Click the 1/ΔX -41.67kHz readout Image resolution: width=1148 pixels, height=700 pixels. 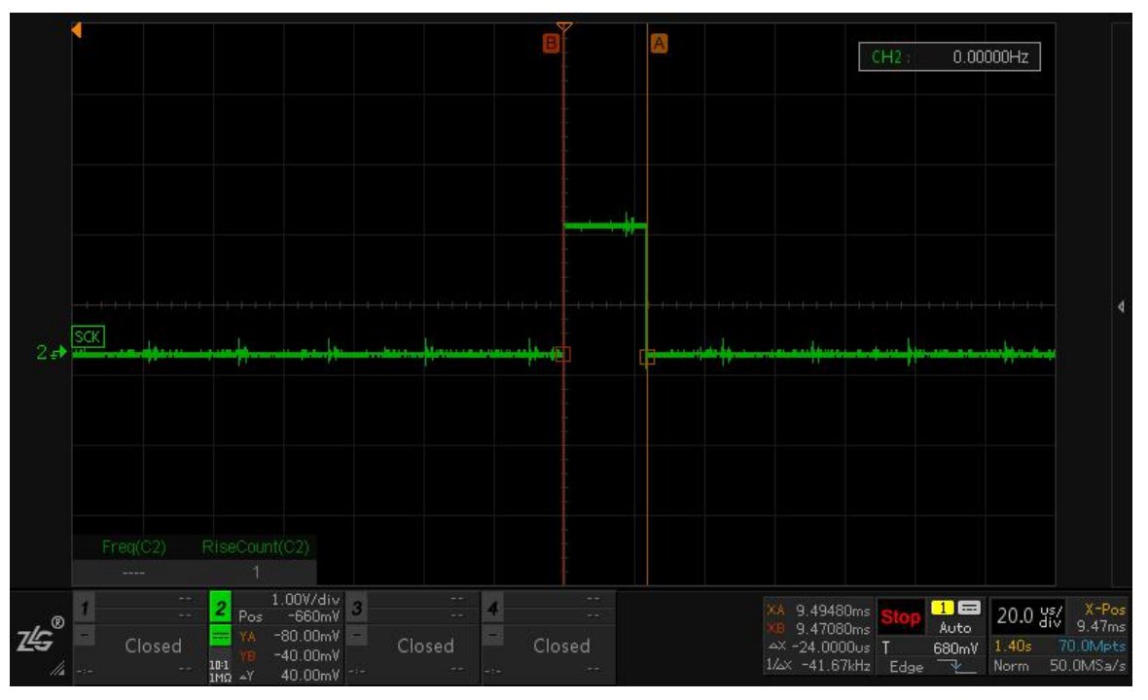point(818,665)
